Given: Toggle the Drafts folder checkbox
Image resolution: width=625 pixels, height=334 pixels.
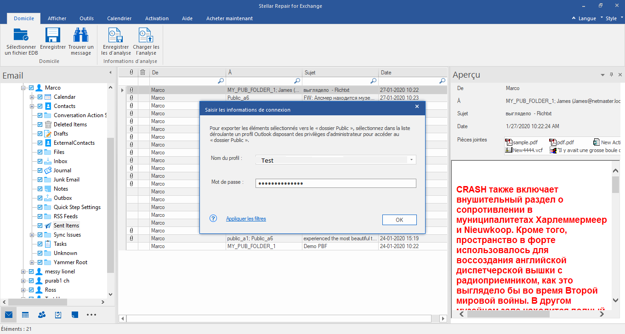Looking at the screenshot, I should click(x=40, y=134).
